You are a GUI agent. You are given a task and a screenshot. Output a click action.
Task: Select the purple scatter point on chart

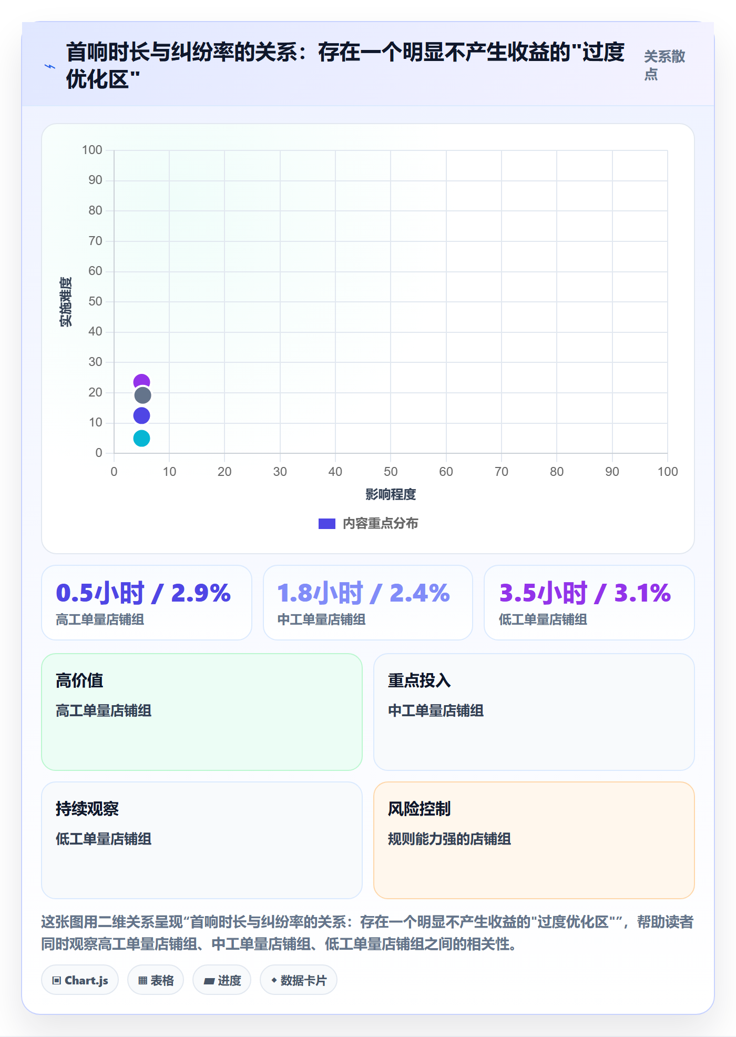141,381
